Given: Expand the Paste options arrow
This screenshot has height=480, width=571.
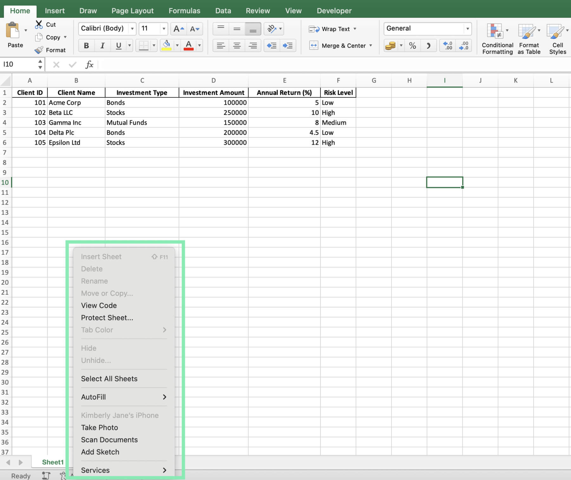Looking at the screenshot, I should click(26, 30).
